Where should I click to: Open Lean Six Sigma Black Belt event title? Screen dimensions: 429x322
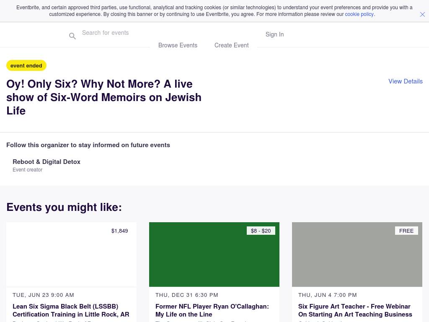(x=71, y=310)
